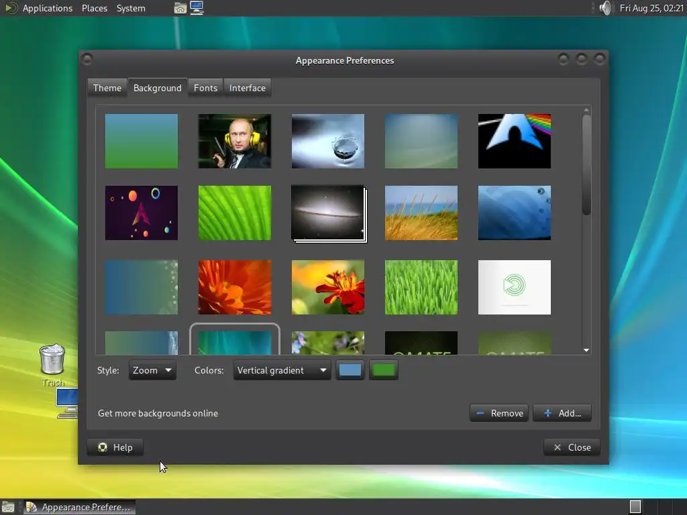Click the green secondary color swatch
Screen dimensions: 687x515
click(x=383, y=370)
